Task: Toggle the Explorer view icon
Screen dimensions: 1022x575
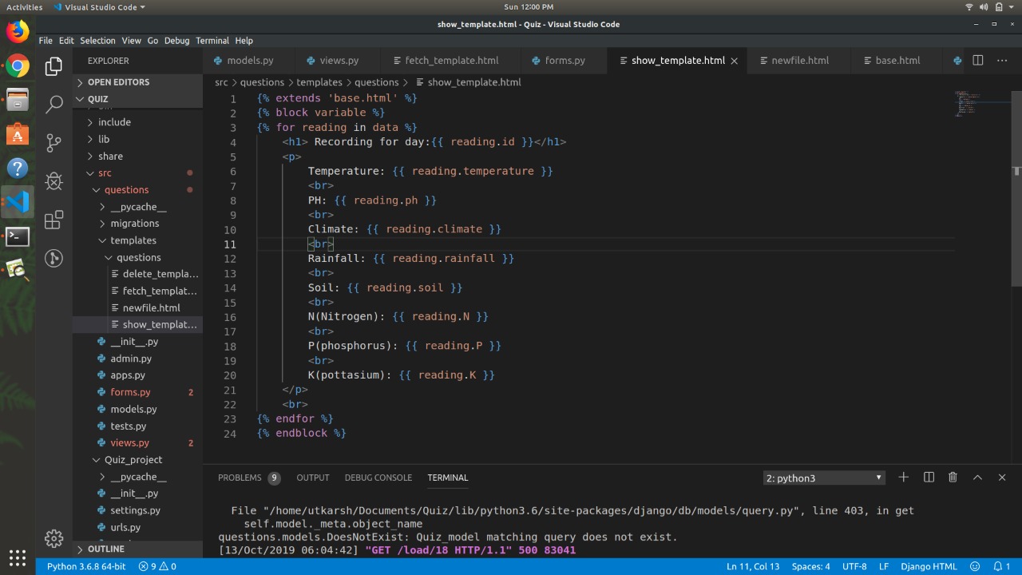Action: coord(53,66)
